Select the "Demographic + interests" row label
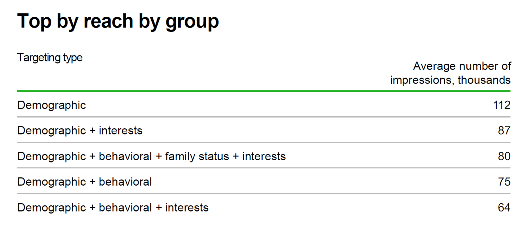 pos(80,131)
